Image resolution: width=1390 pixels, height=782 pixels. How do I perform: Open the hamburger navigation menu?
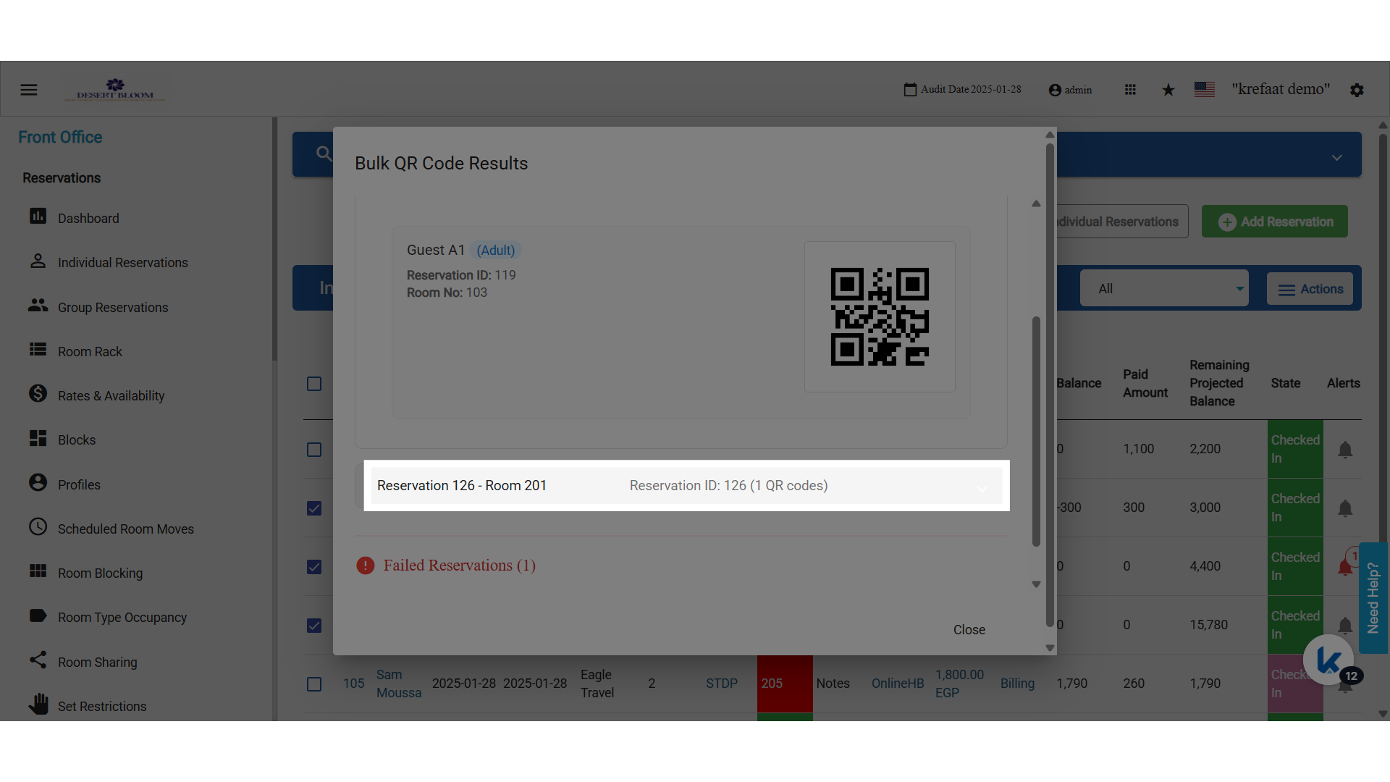click(x=29, y=90)
